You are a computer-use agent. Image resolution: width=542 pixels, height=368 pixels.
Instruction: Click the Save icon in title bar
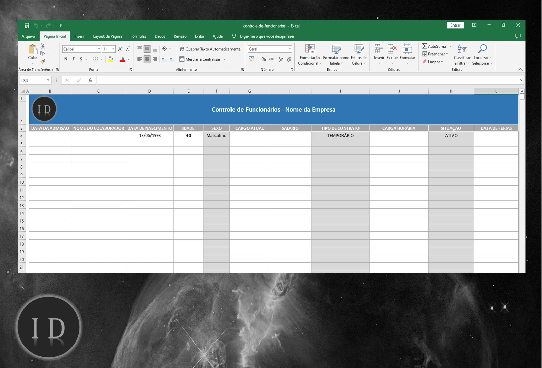27,25
